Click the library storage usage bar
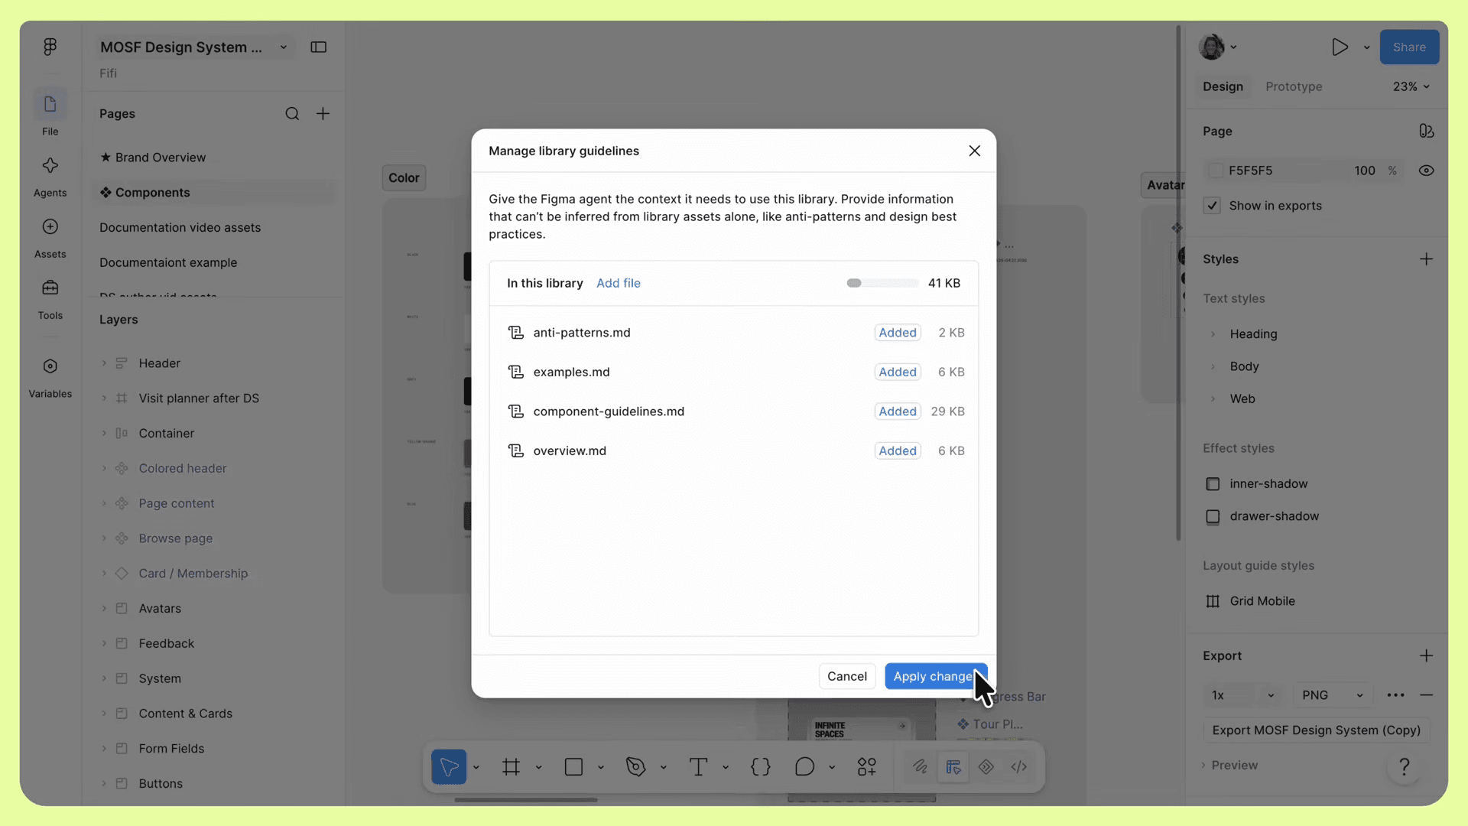 [882, 283]
